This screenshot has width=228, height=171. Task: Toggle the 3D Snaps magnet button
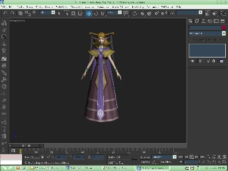pos(143,14)
